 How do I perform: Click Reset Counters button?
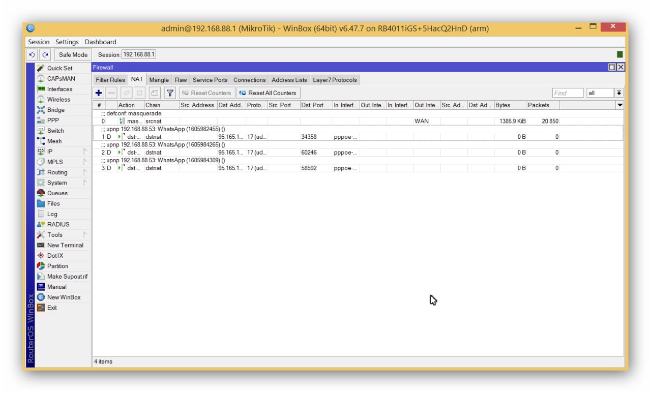[206, 93]
